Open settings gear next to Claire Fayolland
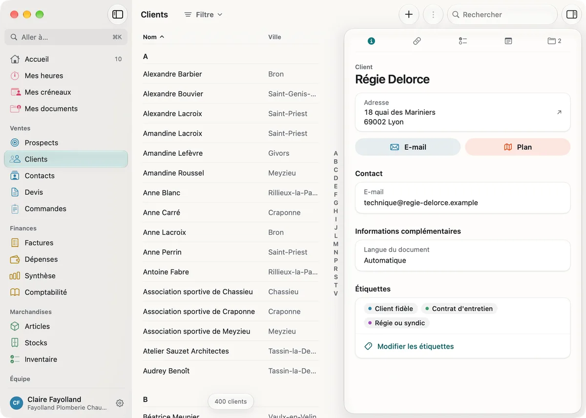 (120, 403)
